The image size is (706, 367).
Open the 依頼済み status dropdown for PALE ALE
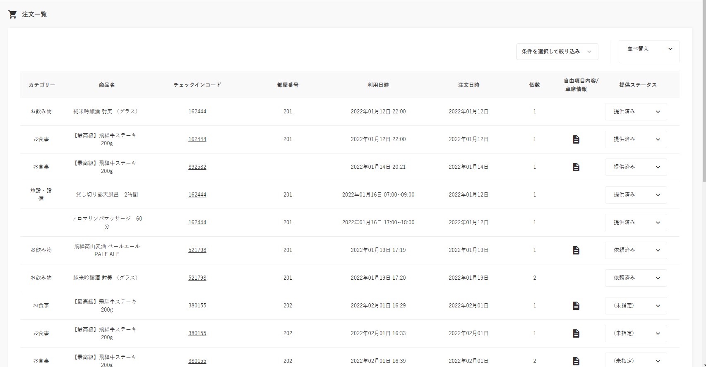click(x=636, y=250)
